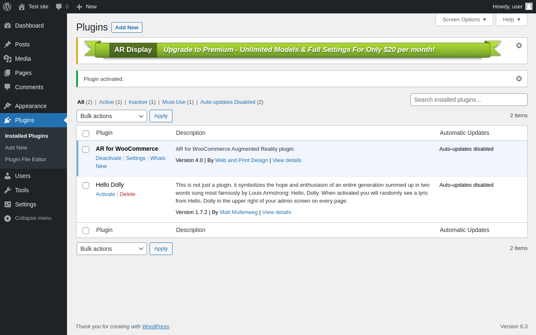Open the bottom Bulk actions dropdown
The image size is (536, 335).
pos(112,249)
